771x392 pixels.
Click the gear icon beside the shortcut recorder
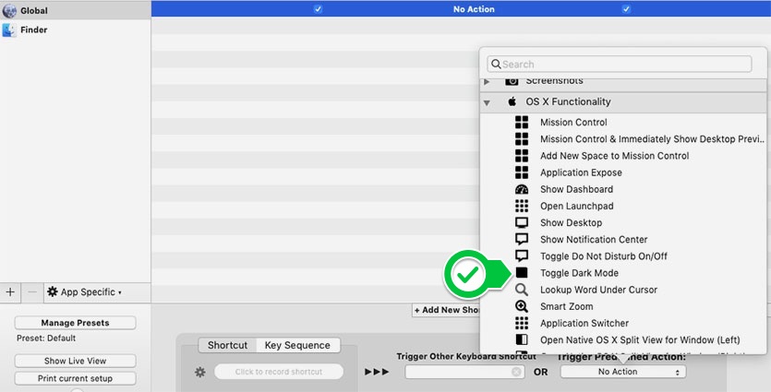point(199,372)
